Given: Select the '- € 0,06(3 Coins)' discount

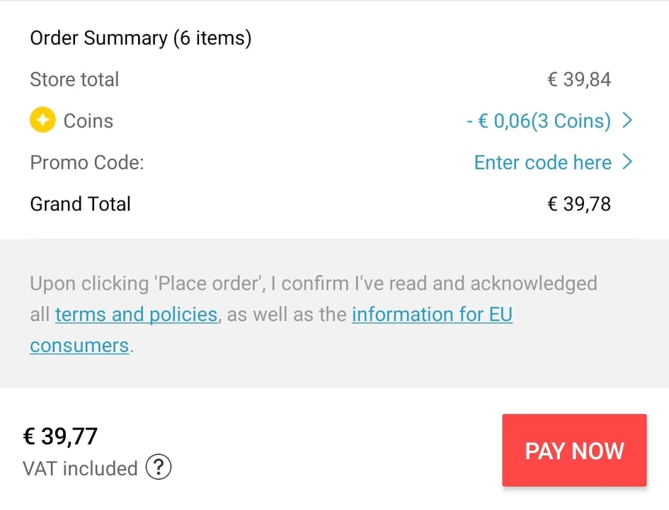Looking at the screenshot, I should pos(538,121).
